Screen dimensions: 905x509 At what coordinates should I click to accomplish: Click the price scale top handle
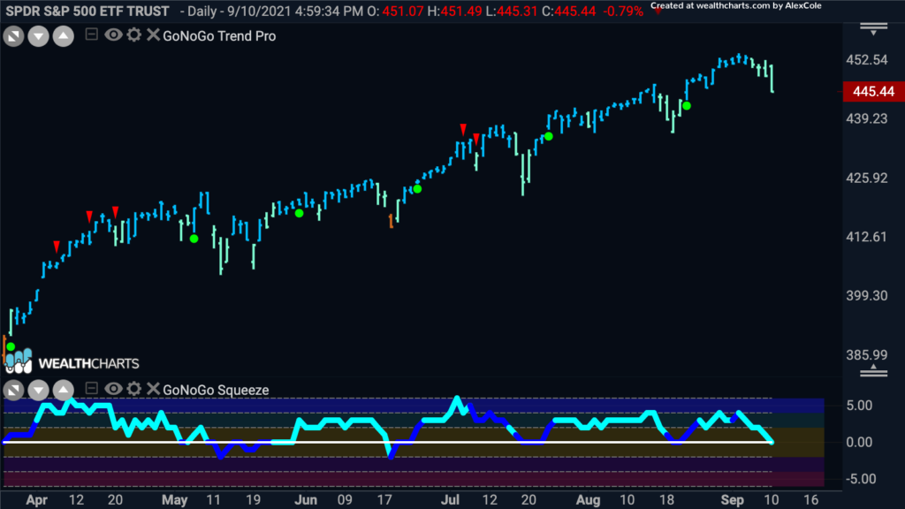[x=873, y=29]
